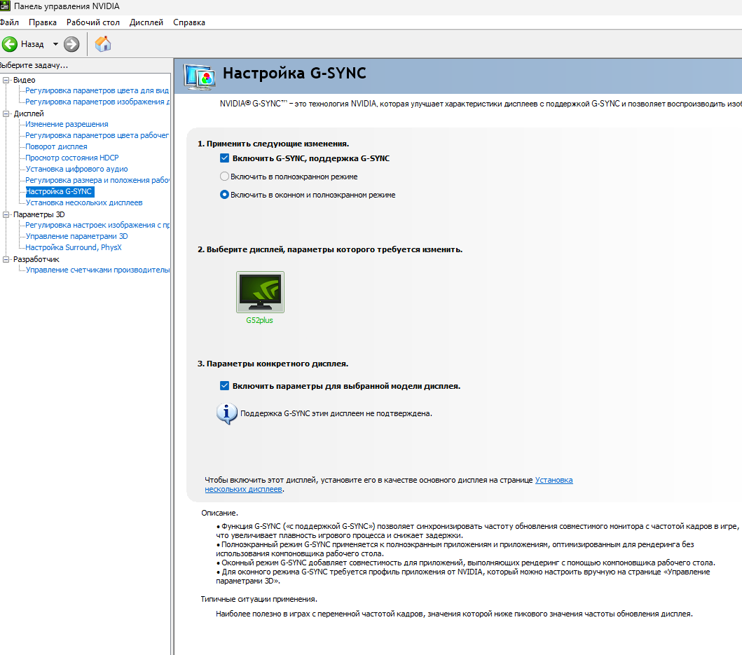742x655 pixels.
Task: Click the Разработчик category label
Action: coord(36,259)
